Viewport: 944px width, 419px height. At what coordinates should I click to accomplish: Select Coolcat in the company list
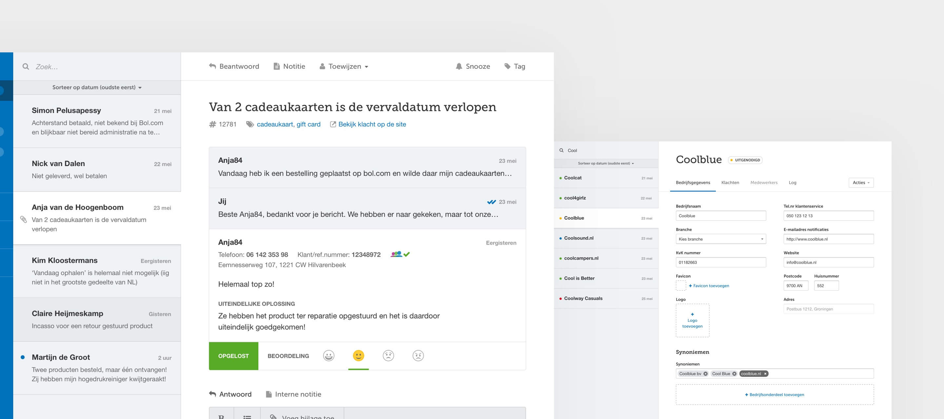(606, 178)
